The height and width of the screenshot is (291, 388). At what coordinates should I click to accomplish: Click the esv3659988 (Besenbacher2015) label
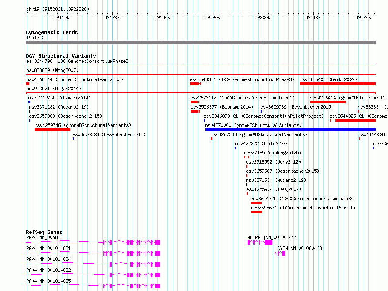point(65,116)
